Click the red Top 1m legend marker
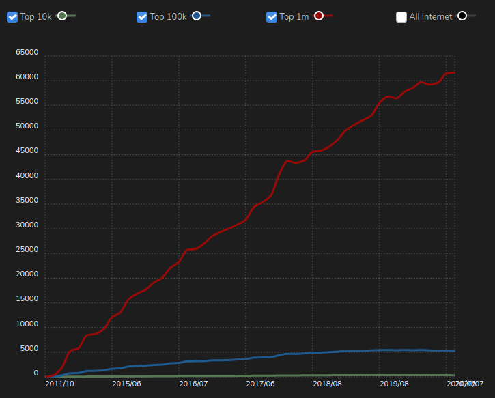The height and width of the screenshot is (398, 495). tap(319, 16)
